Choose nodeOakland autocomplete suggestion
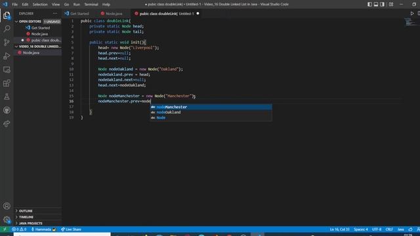Screen dimensions: 420x236 tap(211, 112)
